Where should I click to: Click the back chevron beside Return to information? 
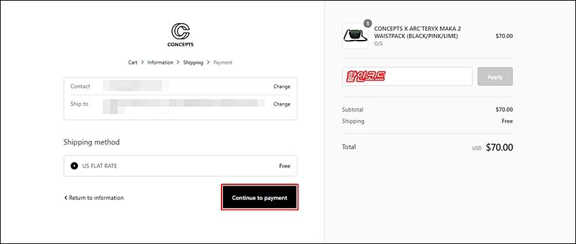click(66, 198)
